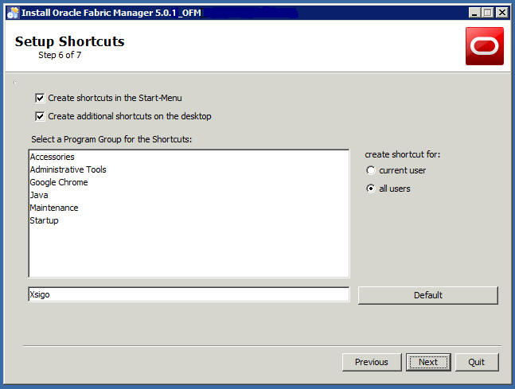Screen dimensions: 515x389
Task: Uncheck Create shortcuts in the Start-Menu
Action: coord(40,98)
